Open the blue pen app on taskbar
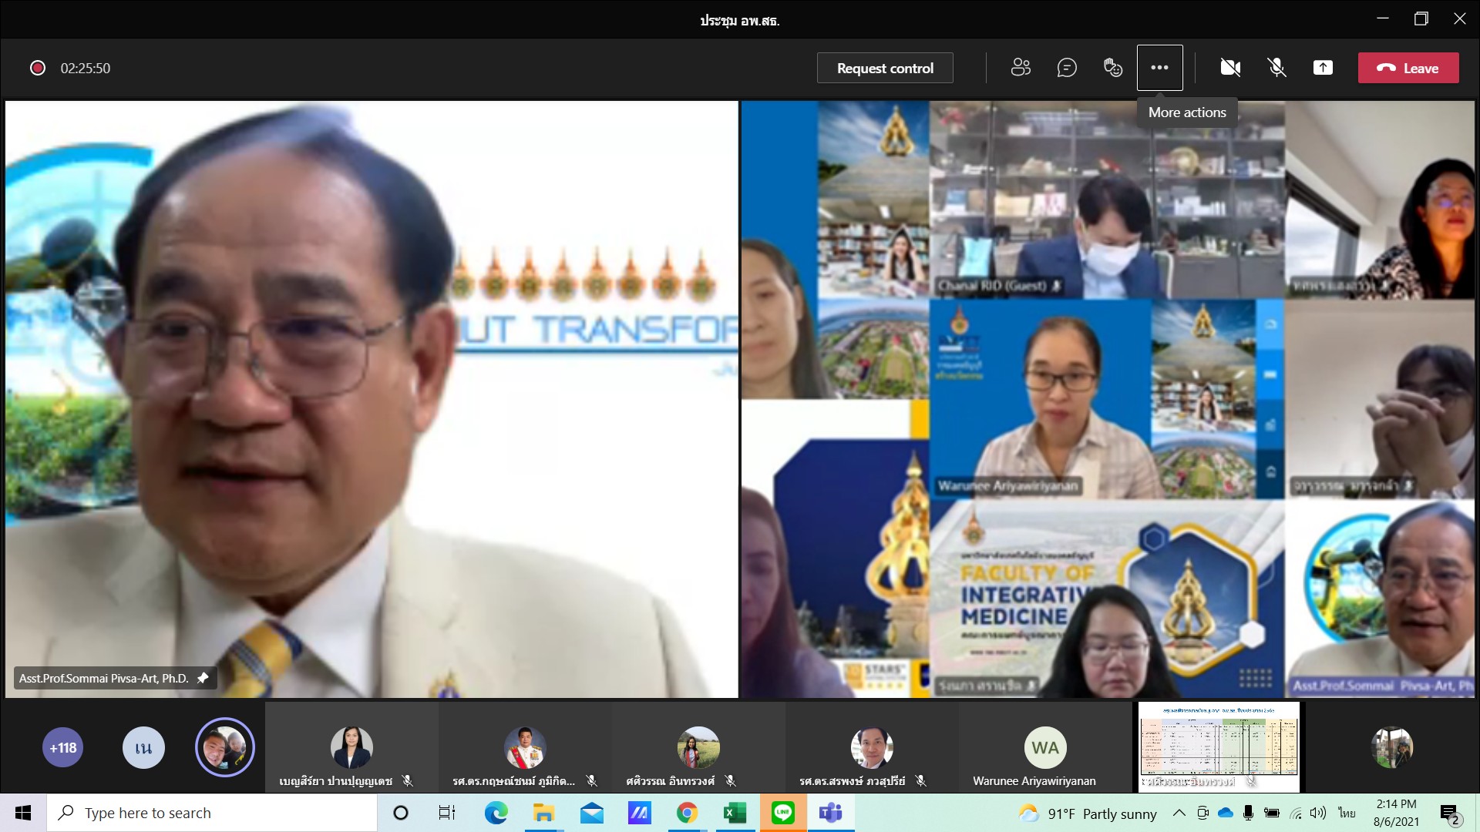This screenshot has height=832, width=1480. click(x=639, y=813)
